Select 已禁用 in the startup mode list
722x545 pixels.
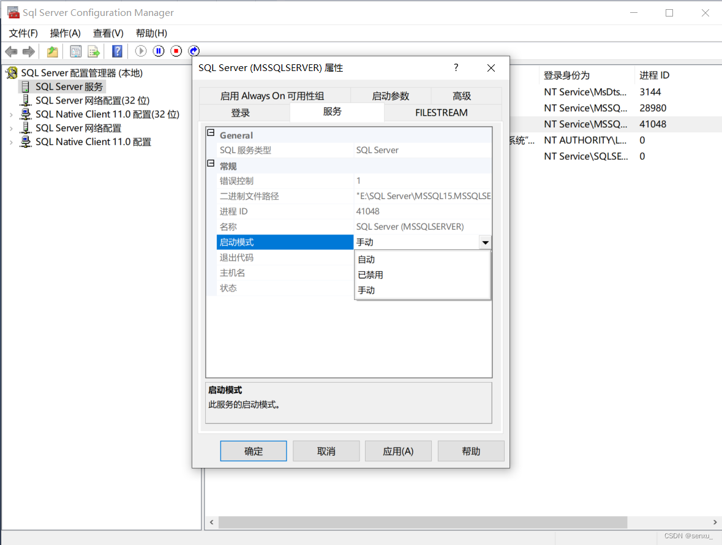coord(423,275)
